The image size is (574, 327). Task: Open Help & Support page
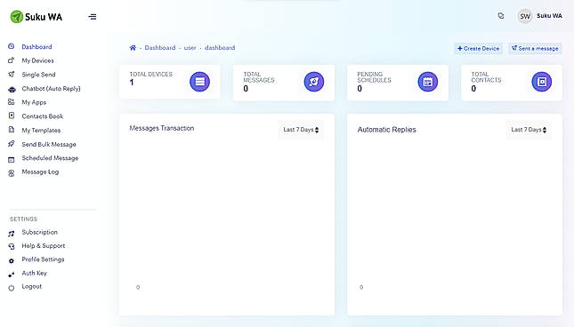(x=44, y=246)
